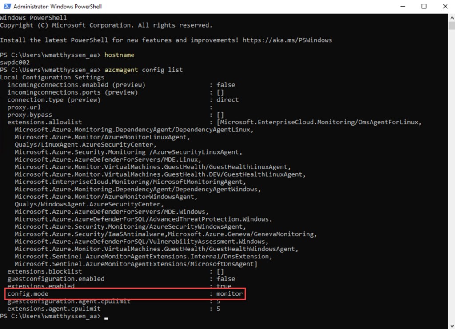Open the https://aka.ms/PSWindows link
The height and width of the screenshot is (329, 455).
tap(287, 40)
